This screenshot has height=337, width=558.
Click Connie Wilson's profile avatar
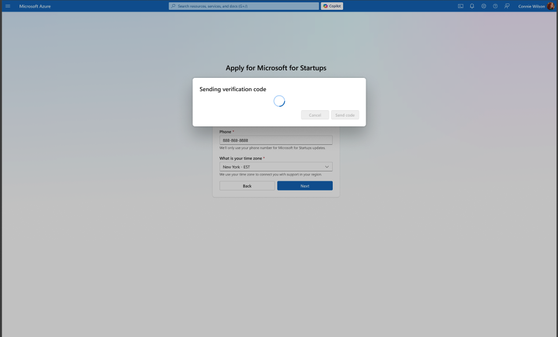(550, 6)
